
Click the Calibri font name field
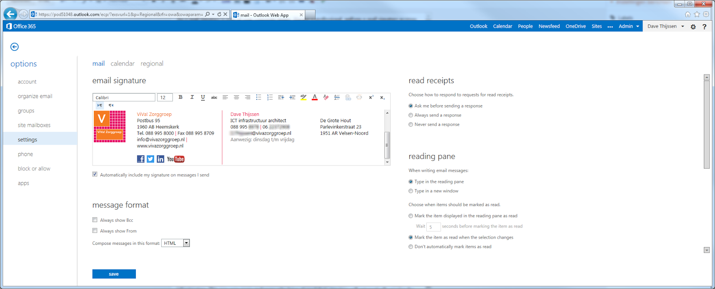tap(124, 97)
